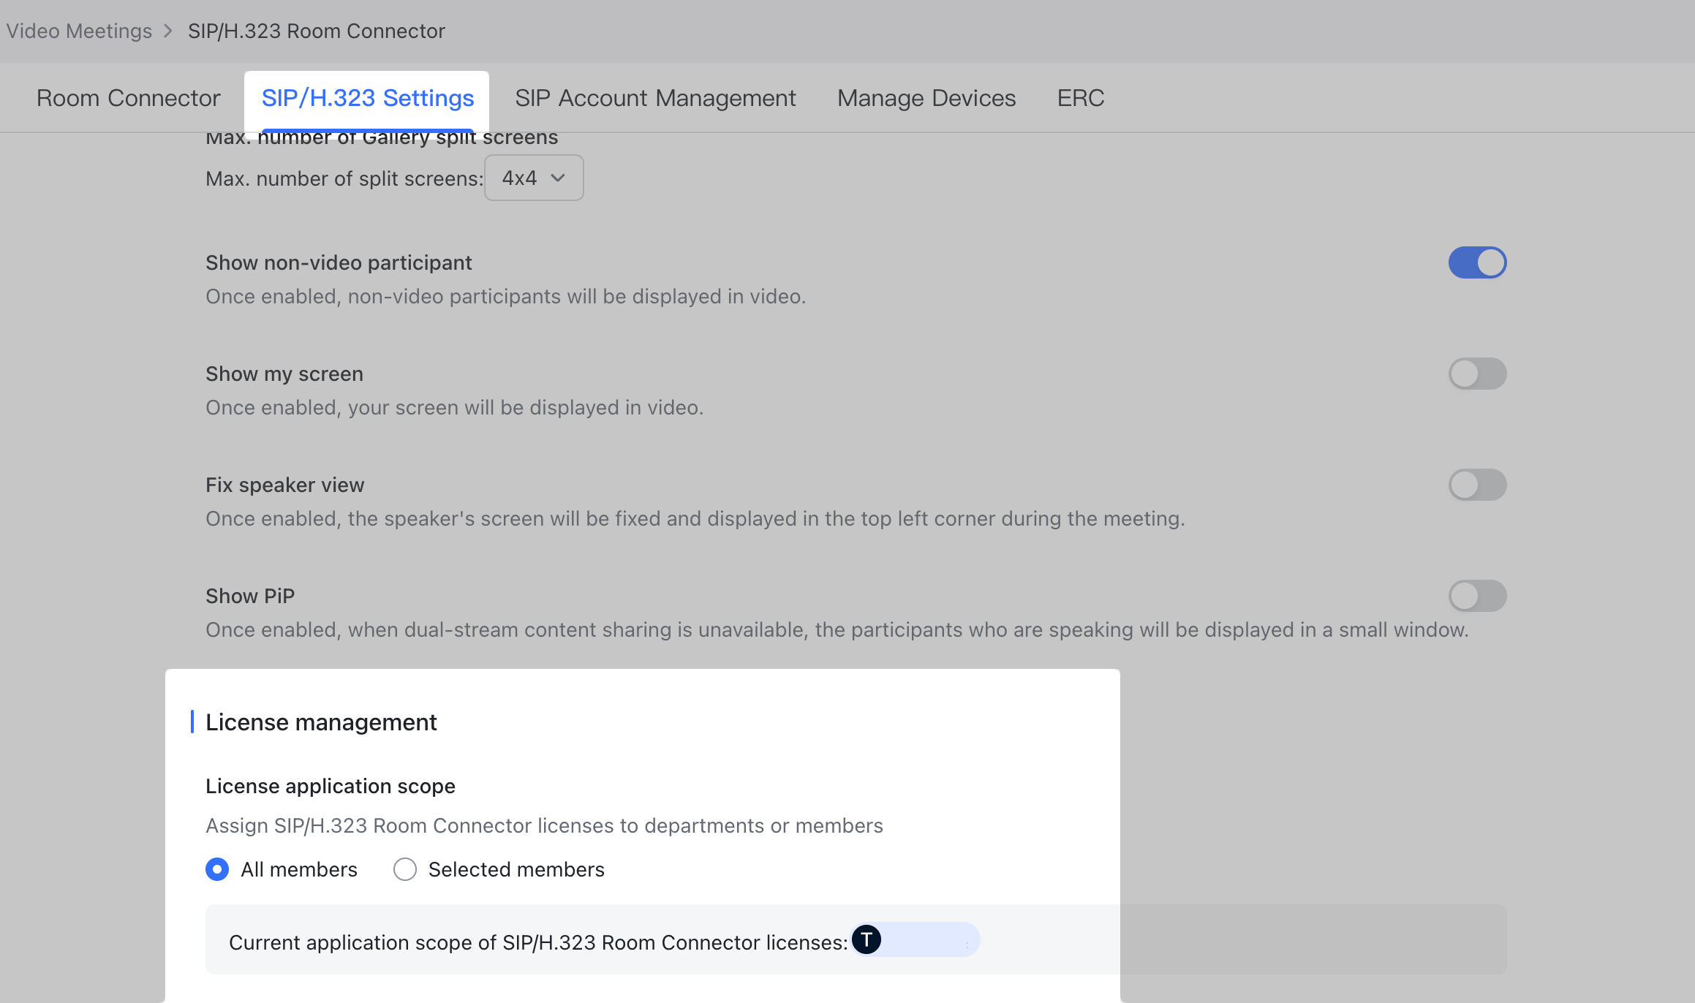Switch to the Room Connector tab

click(128, 97)
